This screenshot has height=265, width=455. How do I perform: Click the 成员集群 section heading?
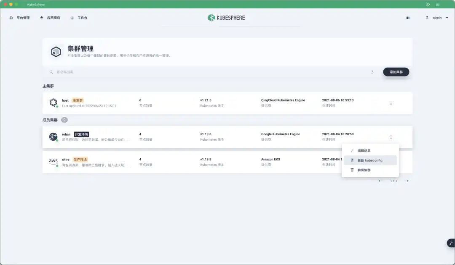point(50,120)
